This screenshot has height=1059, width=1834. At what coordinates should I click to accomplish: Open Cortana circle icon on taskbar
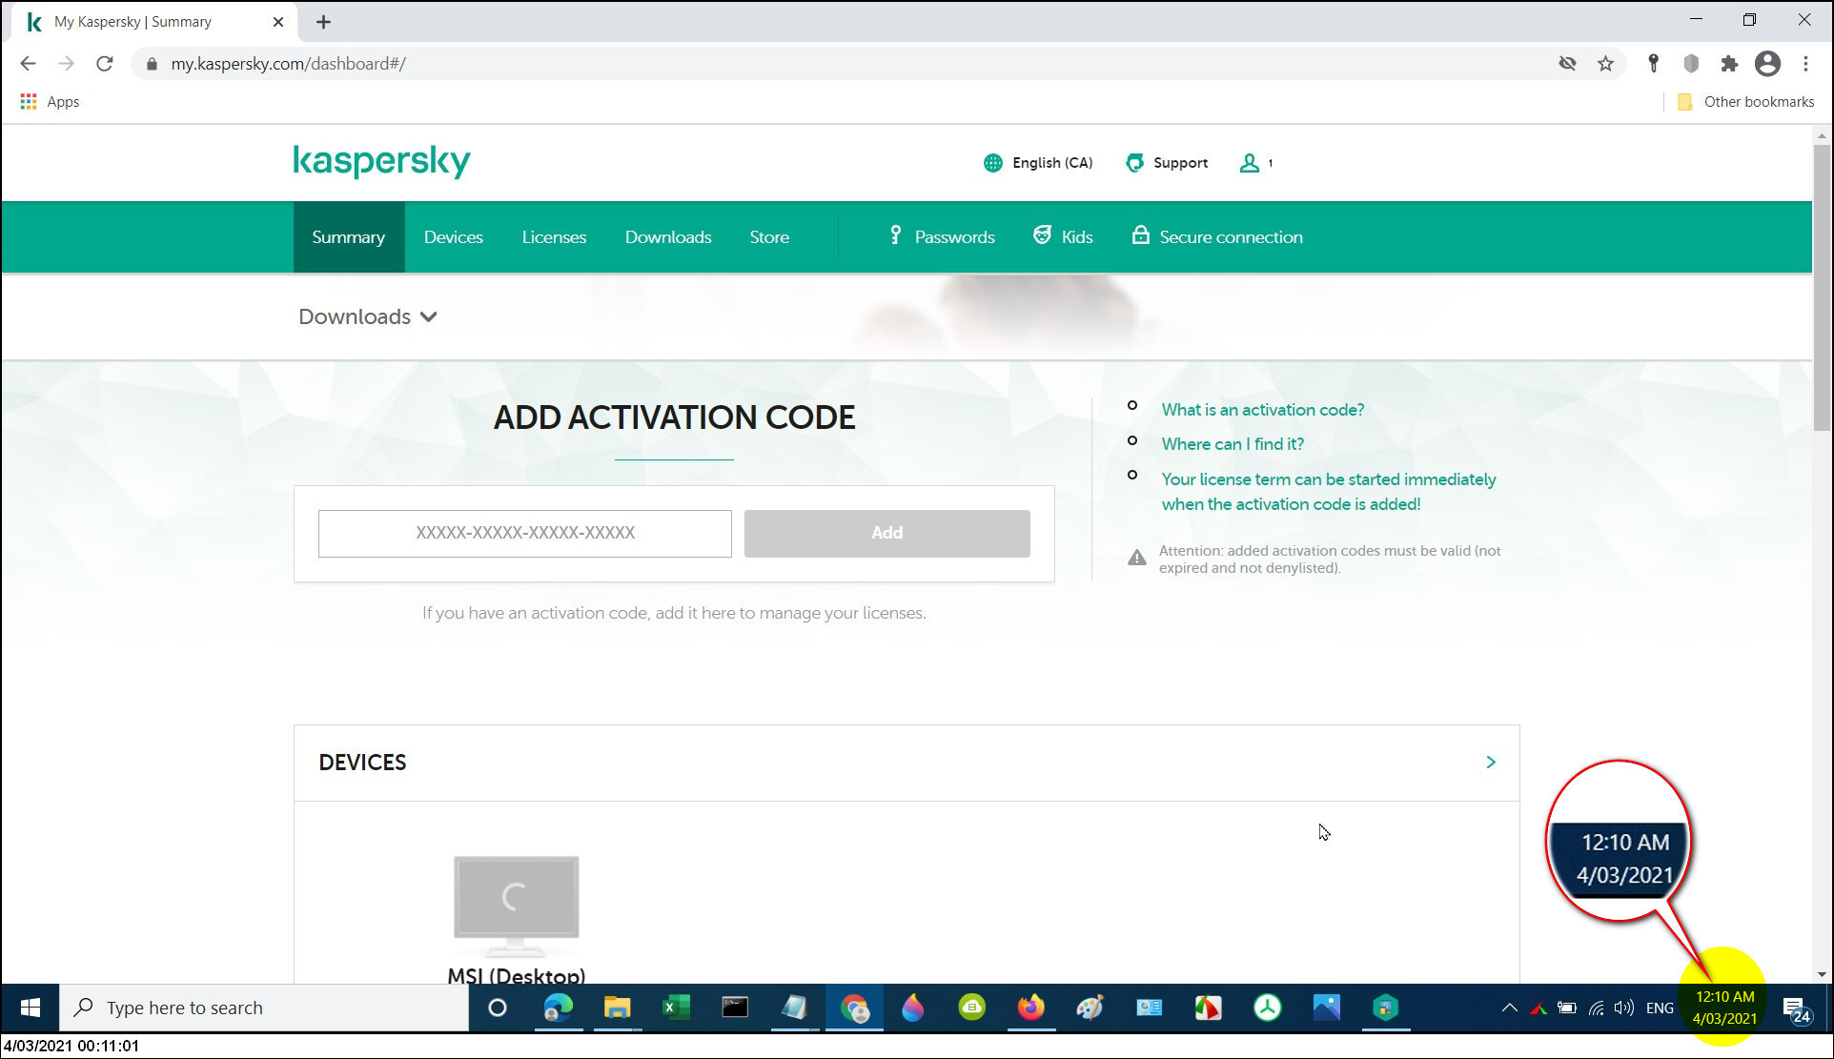(x=498, y=1008)
